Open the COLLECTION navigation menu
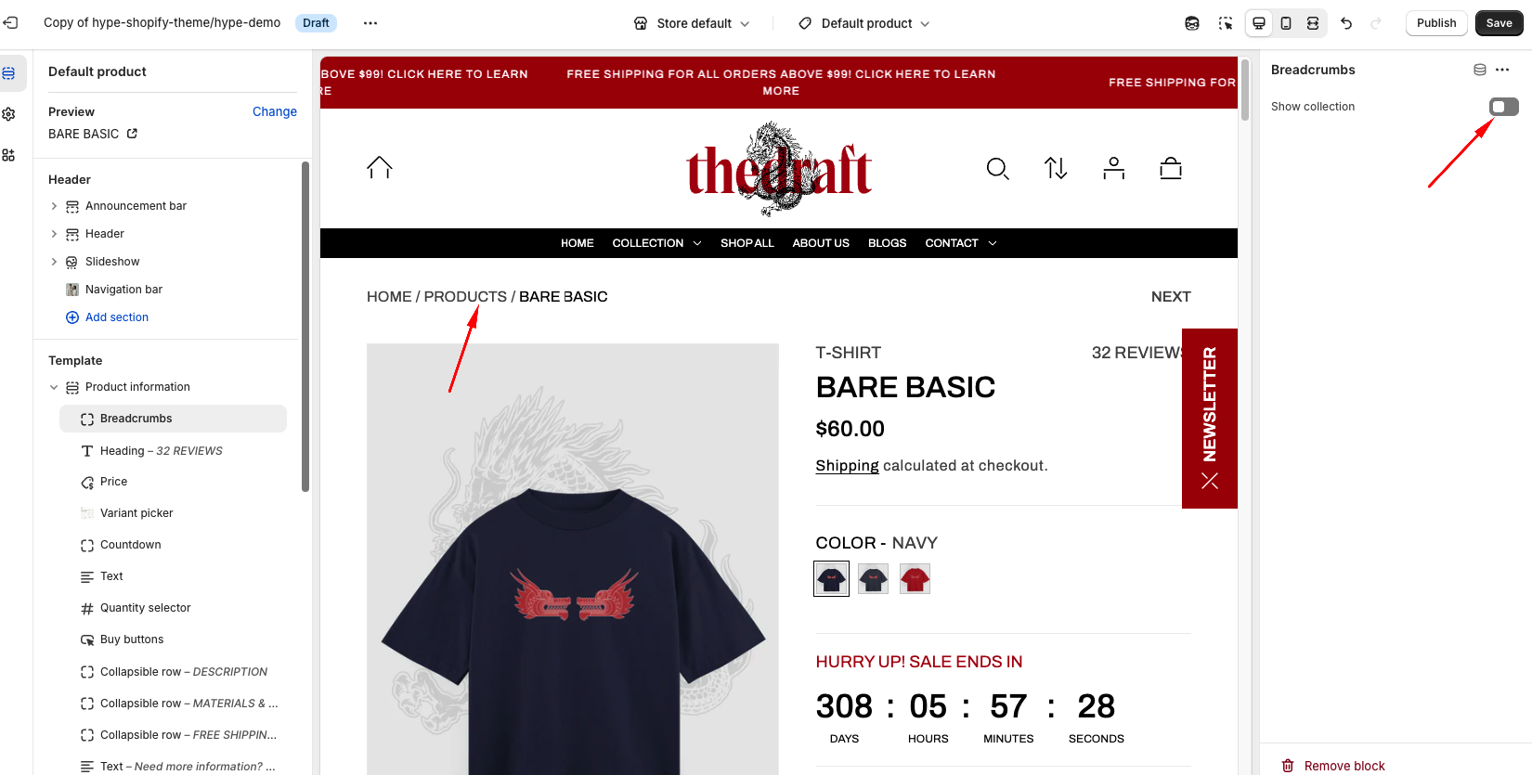This screenshot has width=1532, height=775. pyautogui.click(x=656, y=243)
